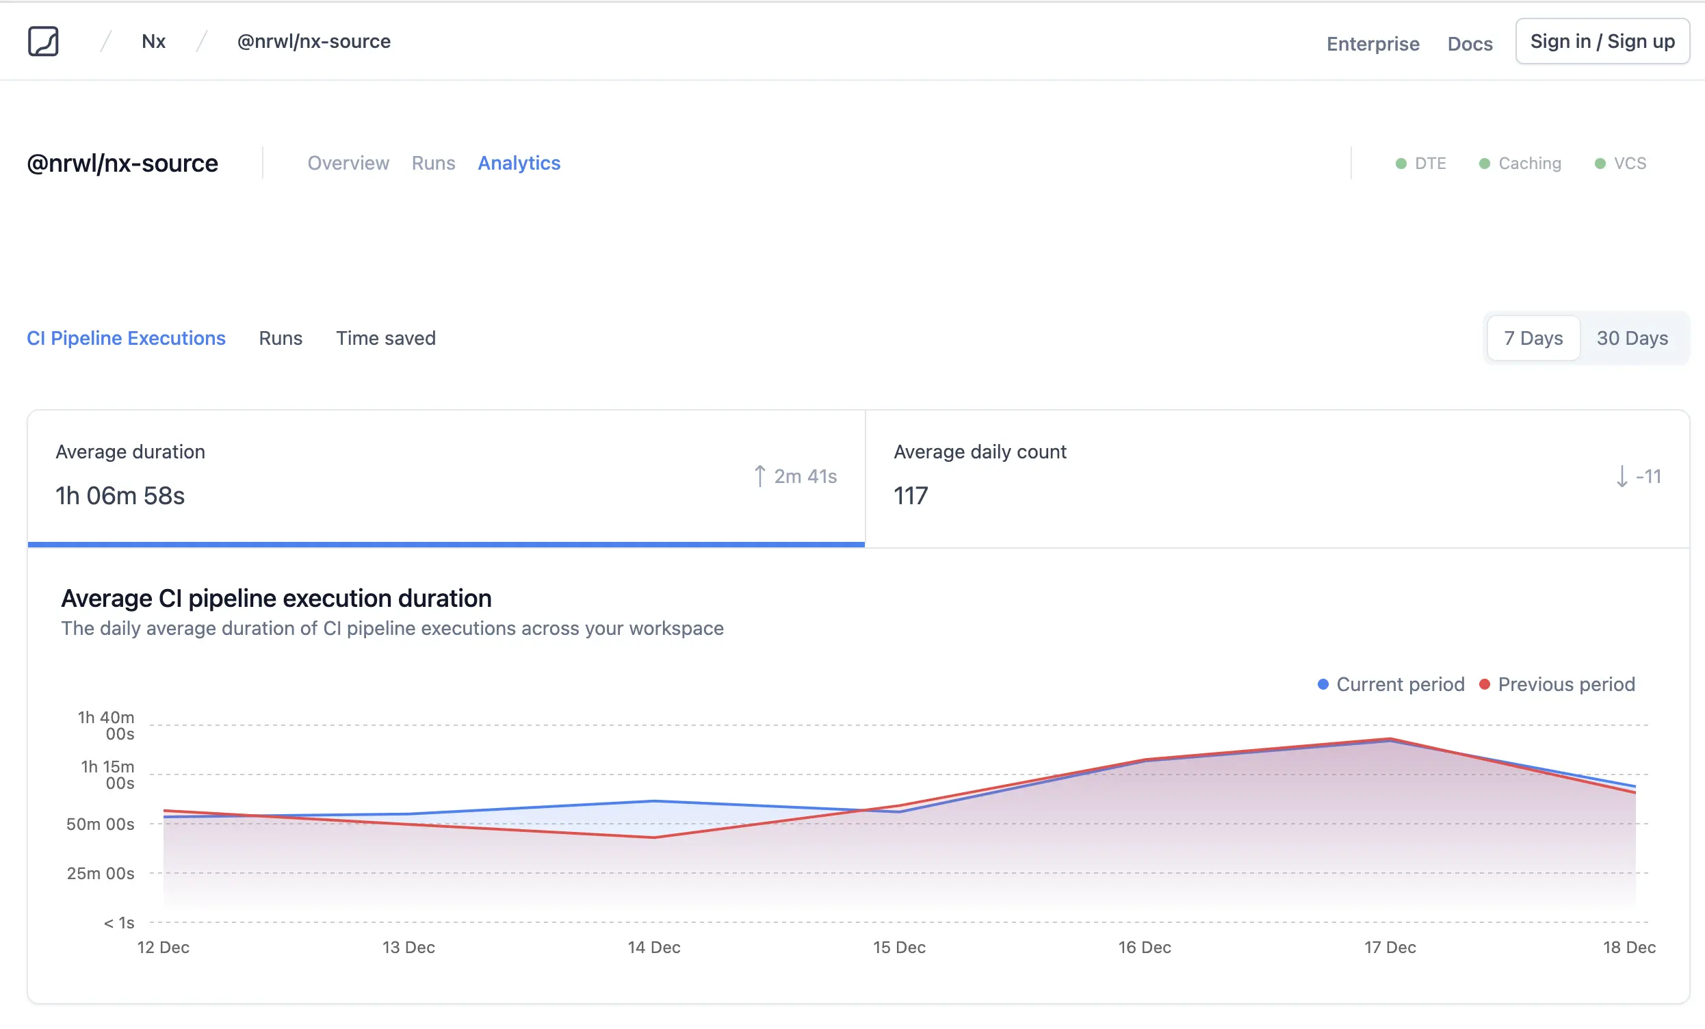This screenshot has width=1705, height=1029.
Task: Select the CI Pipeline Executions tab
Action: (125, 339)
